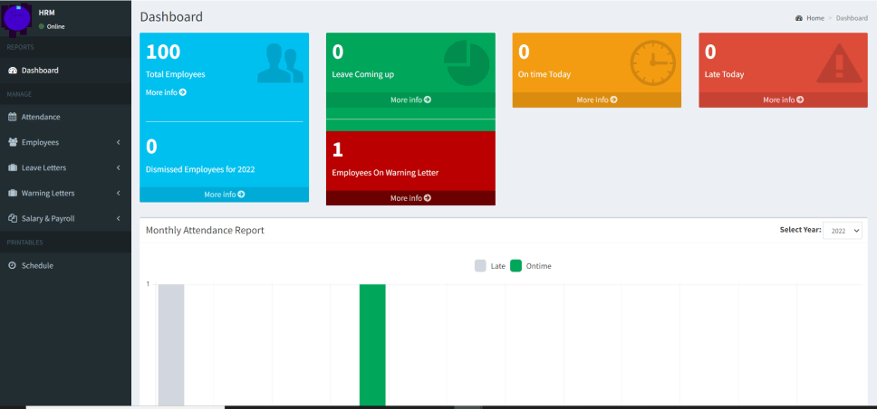Click More info under Late Today
This screenshot has width=877, height=409.
[x=783, y=100]
